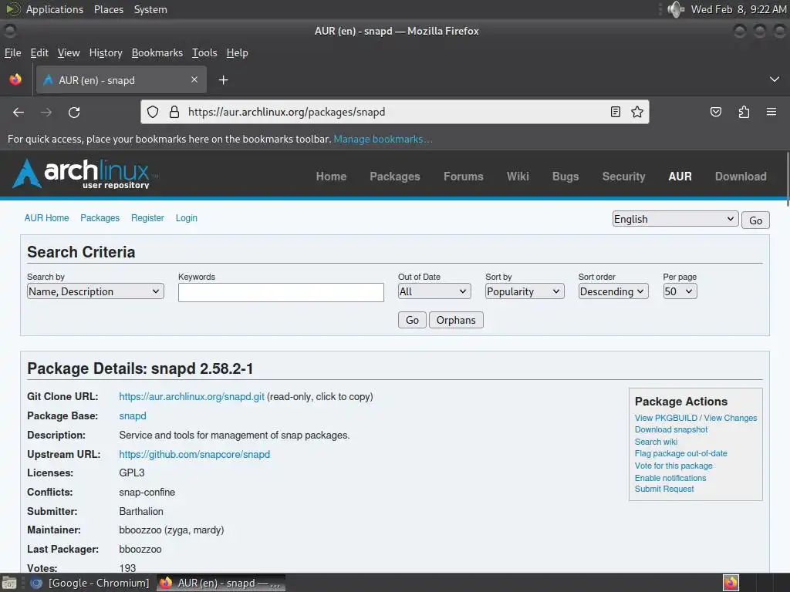
Task: Close the AUR (en) - snapd tab
Action: click(x=194, y=79)
